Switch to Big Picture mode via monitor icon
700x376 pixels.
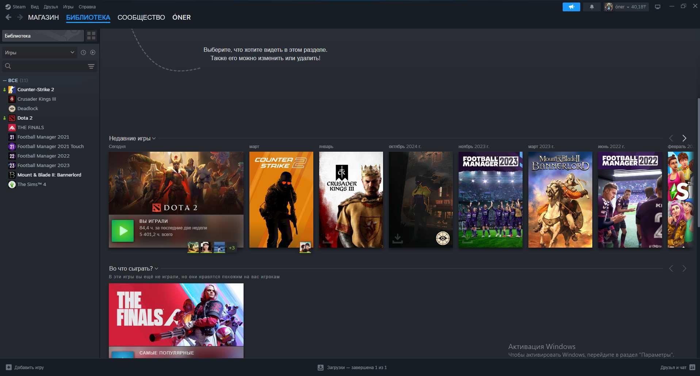tap(658, 7)
